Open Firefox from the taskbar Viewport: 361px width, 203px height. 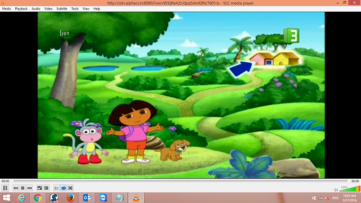[x=70, y=198]
